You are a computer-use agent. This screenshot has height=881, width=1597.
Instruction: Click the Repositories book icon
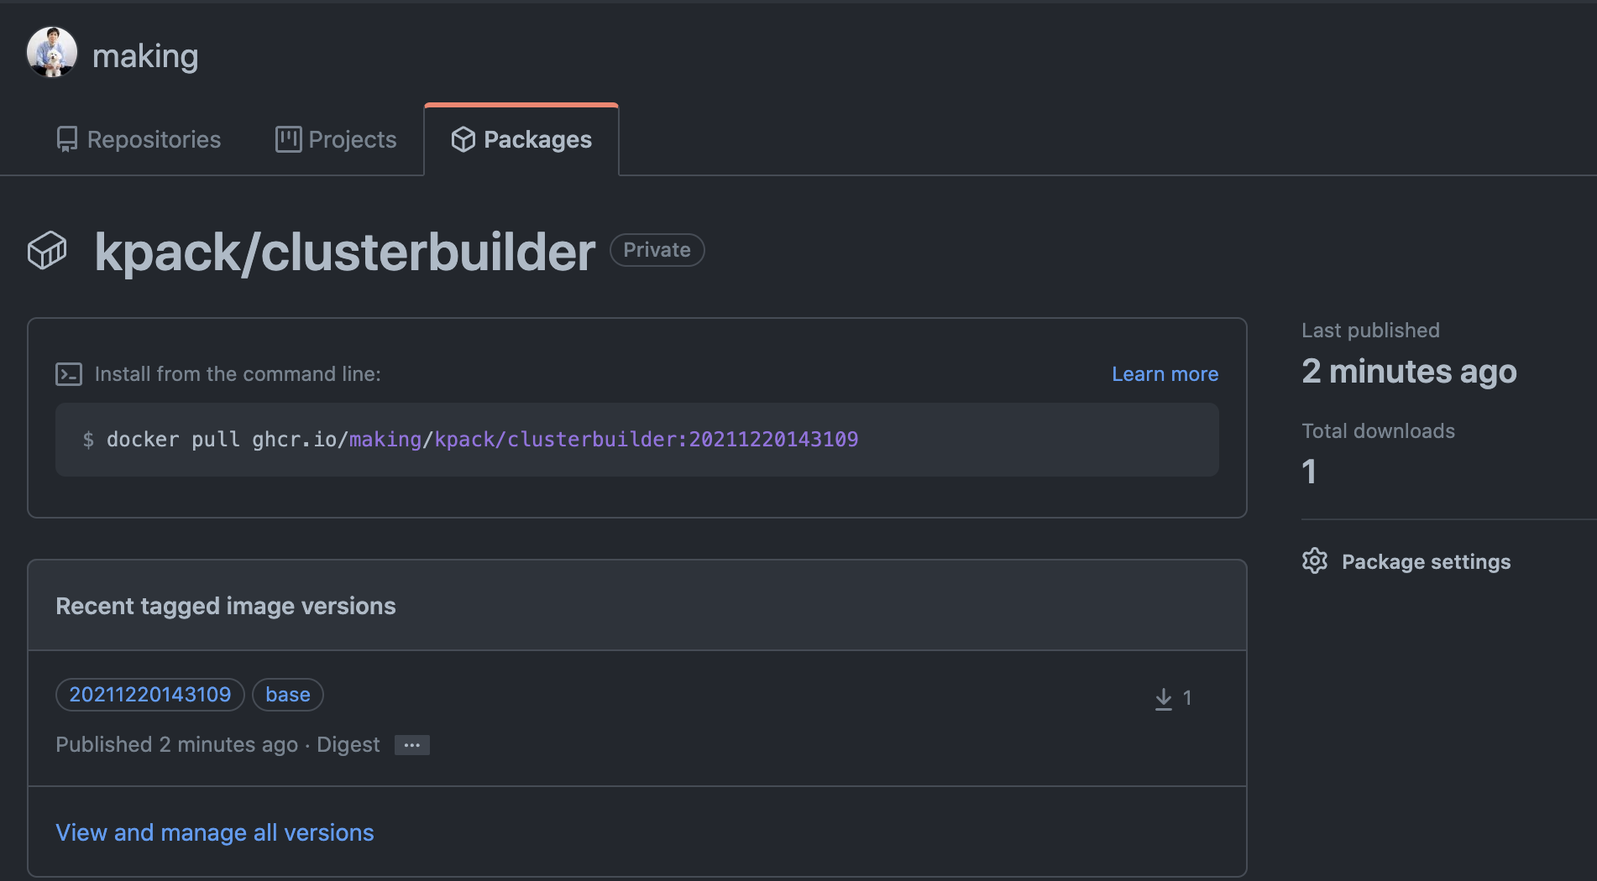pyautogui.click(x=67, y=139)
